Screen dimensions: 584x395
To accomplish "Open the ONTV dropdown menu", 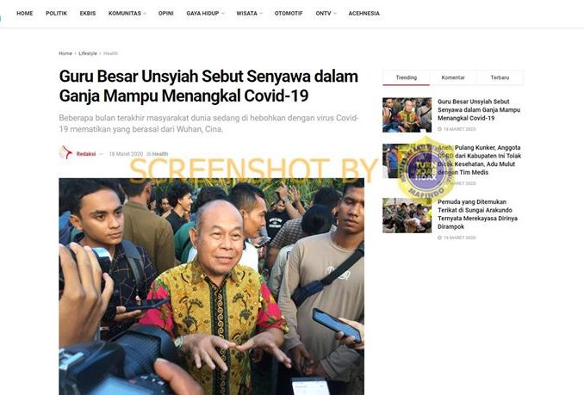I will coord(326,14).
